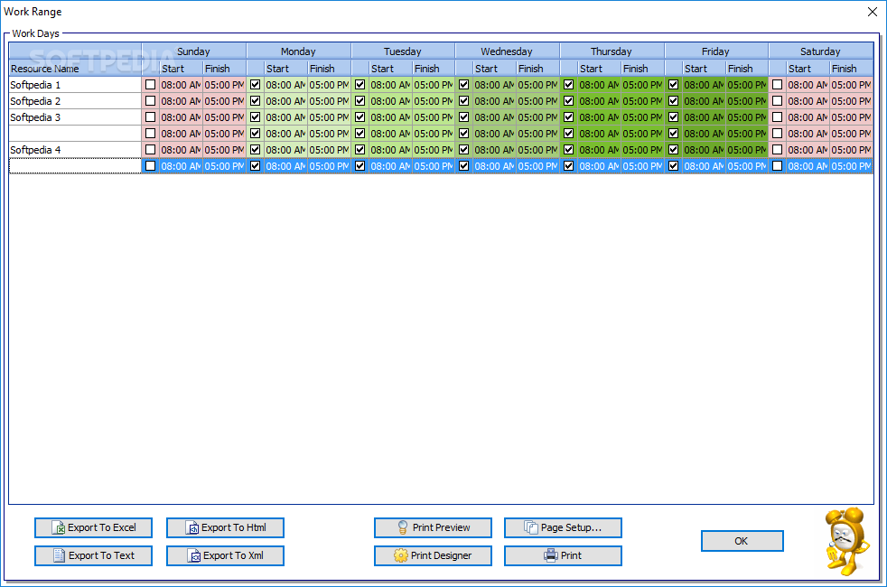Click the Start subheader under Saturday

click(808, 68)
